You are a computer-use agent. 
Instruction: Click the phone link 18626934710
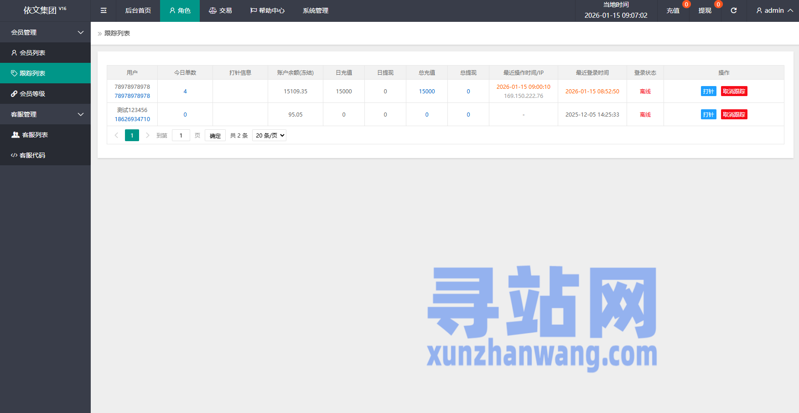(132, 119)
